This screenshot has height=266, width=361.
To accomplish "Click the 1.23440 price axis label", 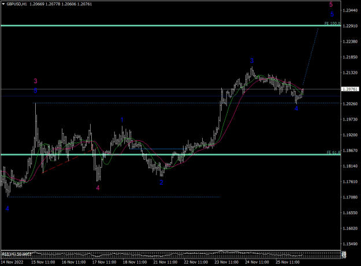I will click(x=349, y=10).
